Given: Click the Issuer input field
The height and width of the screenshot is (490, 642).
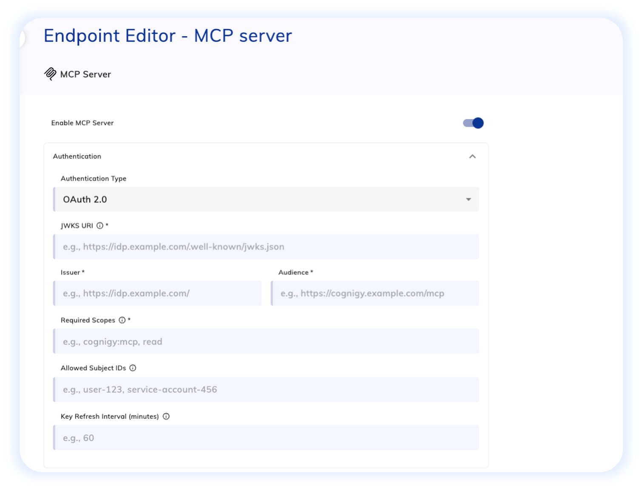Looking at the screenshot, I should coord(157,293).
